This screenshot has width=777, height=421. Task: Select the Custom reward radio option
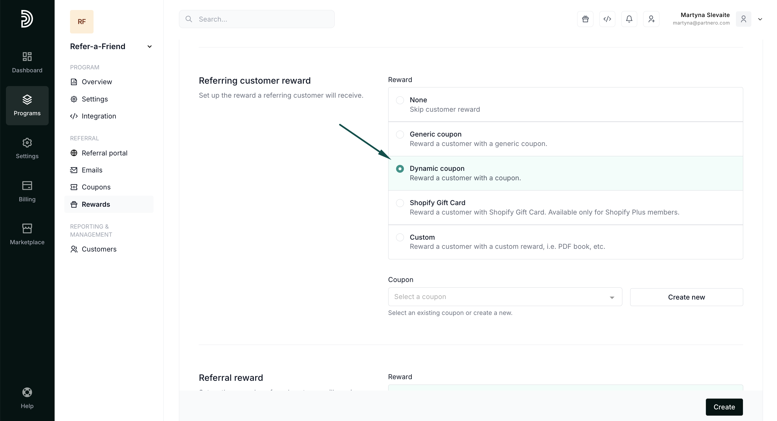click(400, 237)
